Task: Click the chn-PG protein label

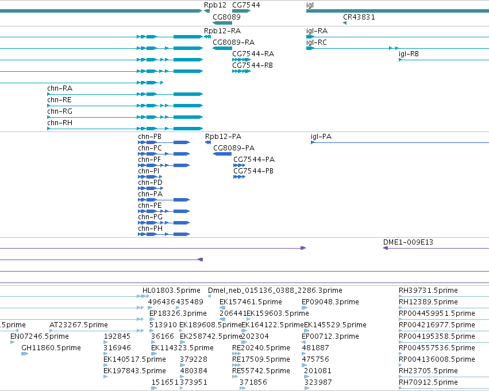Action: click(x=151, y=217)
